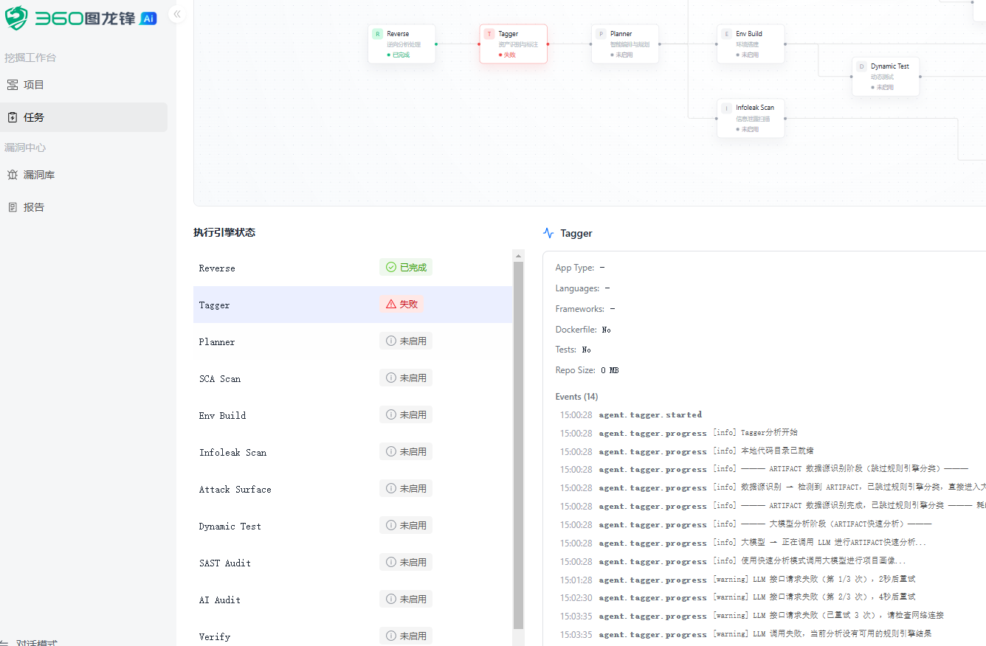Click the 漏洞中心 sidebar section label
The image size is (986, 646).
[25, 147]
